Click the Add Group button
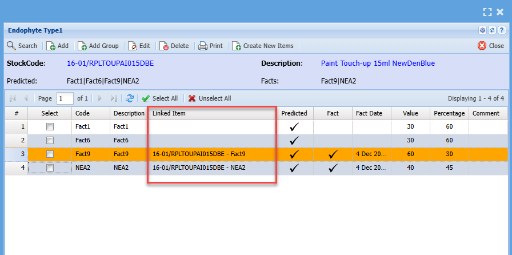Viewport: 512px width, 255px height. (98, 46)
